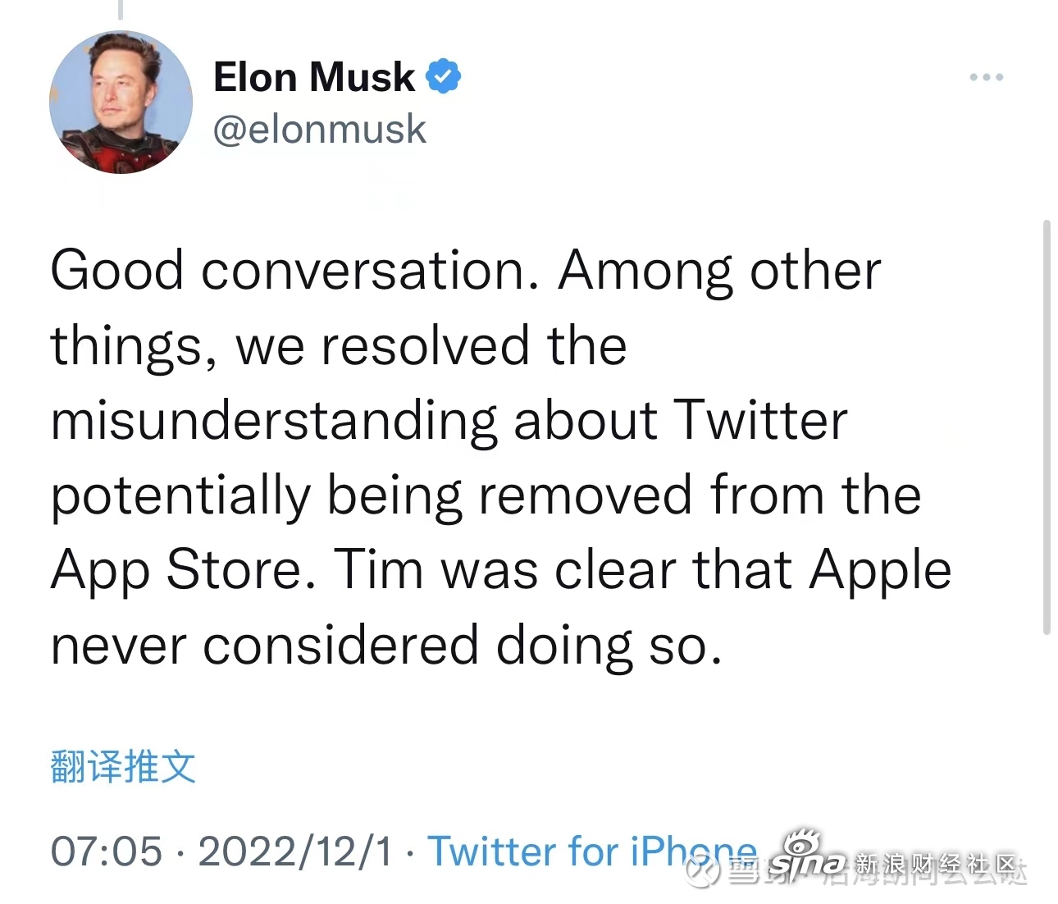This screenshot has height=904, width=1058.
Task: Open the Twitter for iPhone source link
Action: pos(592,851)
